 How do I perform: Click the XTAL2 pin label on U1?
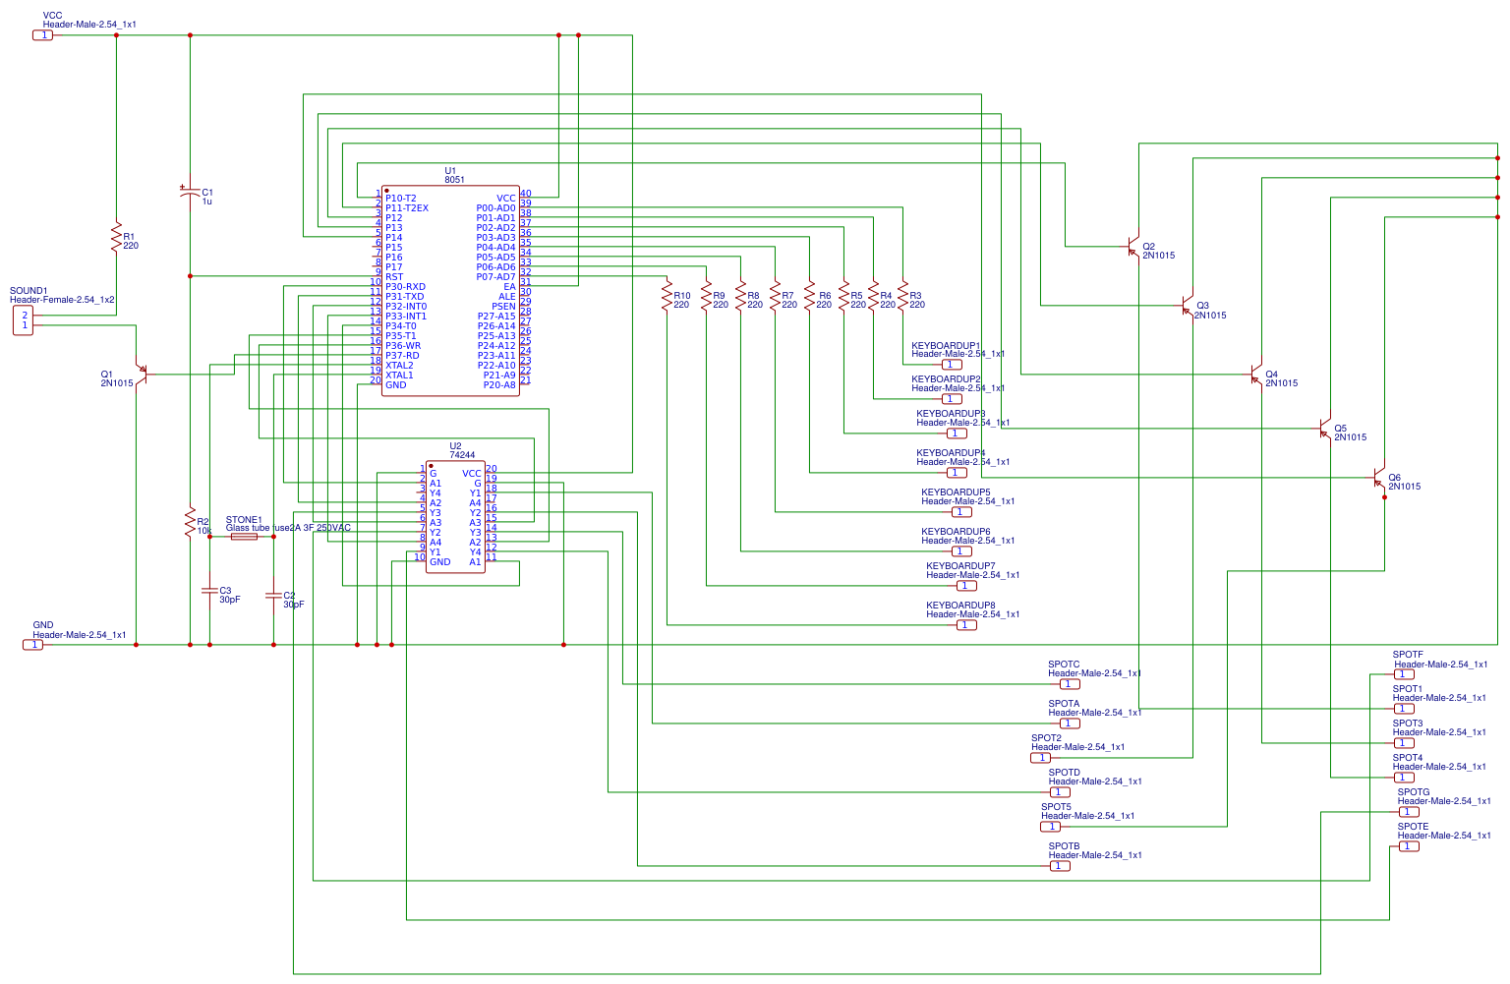click(x=399, y=366)
